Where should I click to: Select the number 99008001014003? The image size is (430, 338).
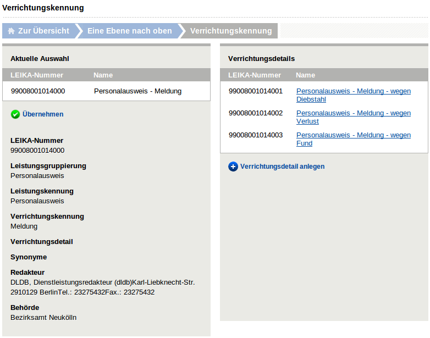pyautogui.click(x=256, y=135)
